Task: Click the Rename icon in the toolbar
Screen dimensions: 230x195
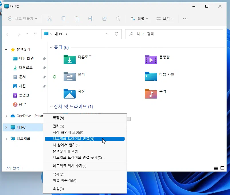Action: [91, 19]
